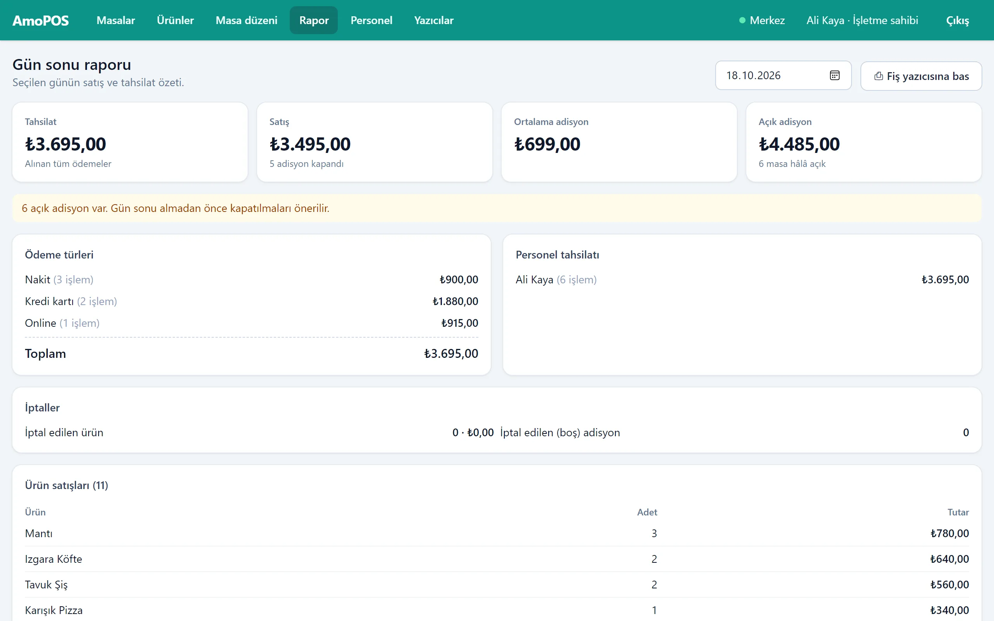994x621 pixels.
Task: Click the Tavuk Şiş product row
Action: 497,585
